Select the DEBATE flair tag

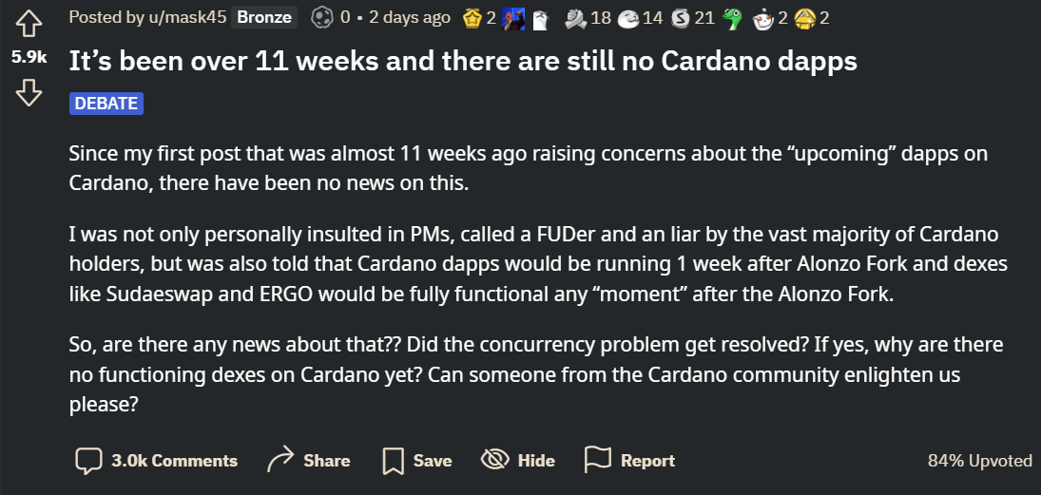(x=106, y=104)
